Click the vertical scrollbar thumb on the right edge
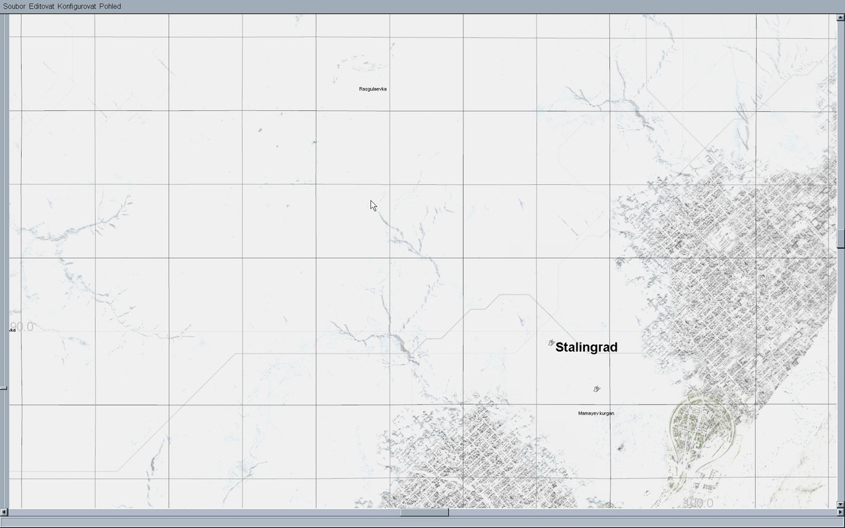 click(840, 238)
